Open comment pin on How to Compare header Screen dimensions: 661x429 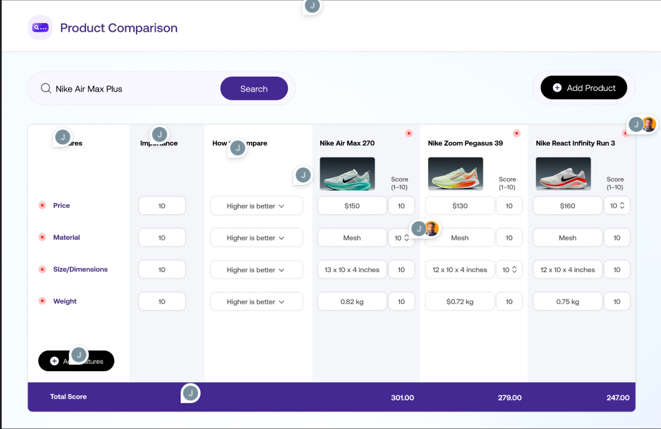click(x=238, y=148)
